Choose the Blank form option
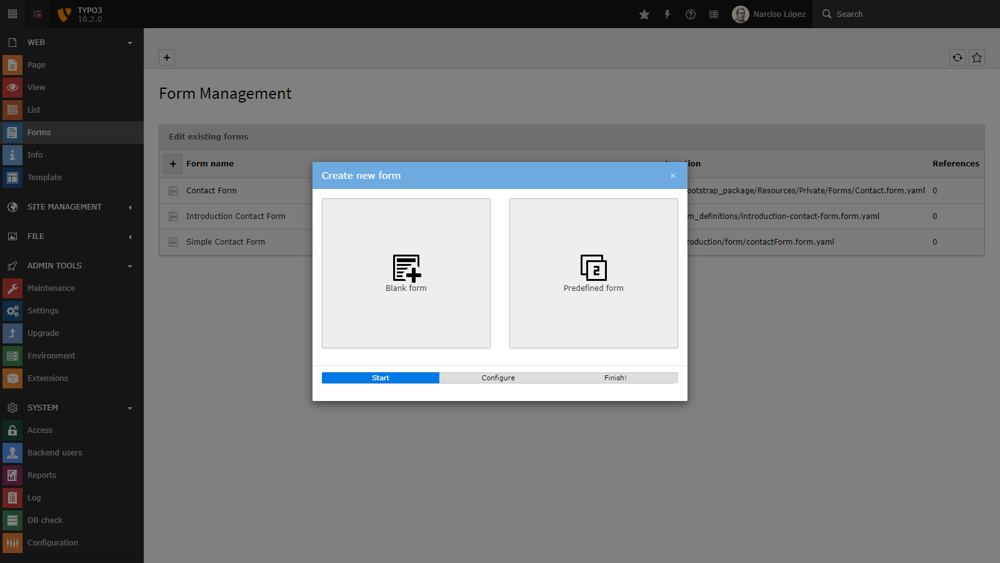1000x563 pixels. 406,273
